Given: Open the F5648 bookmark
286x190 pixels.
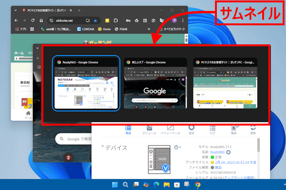Looking at the screenshot, I should click(x=121, y=29).
